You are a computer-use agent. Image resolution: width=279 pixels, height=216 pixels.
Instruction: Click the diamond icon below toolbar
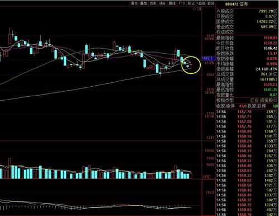pos(194,9)
